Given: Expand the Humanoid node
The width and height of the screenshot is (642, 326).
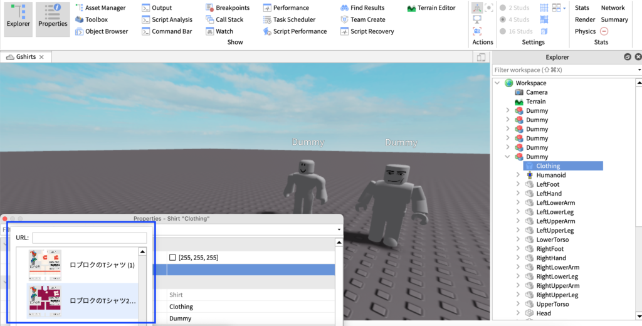Looking at the screenshot, I should [518, 175].
